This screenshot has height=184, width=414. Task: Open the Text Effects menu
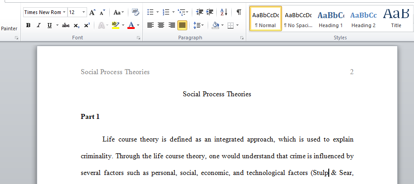click(103, 25)
